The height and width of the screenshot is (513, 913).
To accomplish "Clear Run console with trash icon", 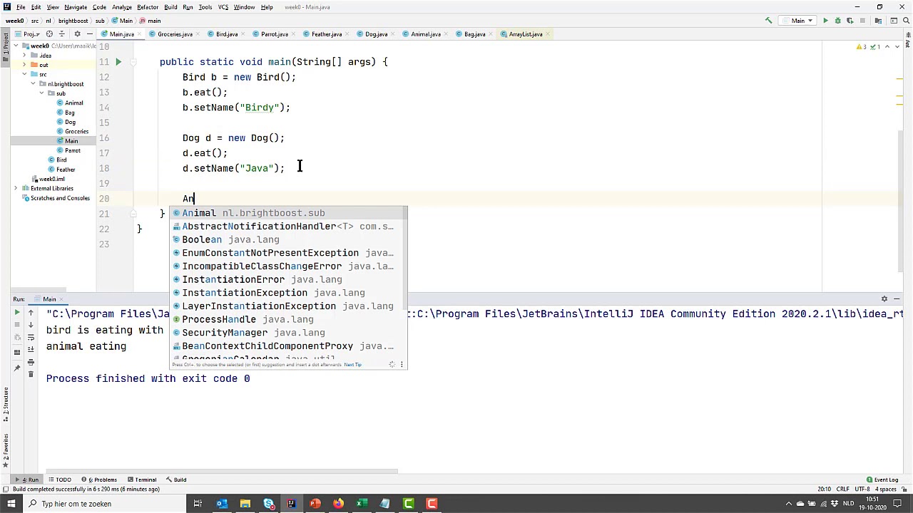I will tap(31, 374).
